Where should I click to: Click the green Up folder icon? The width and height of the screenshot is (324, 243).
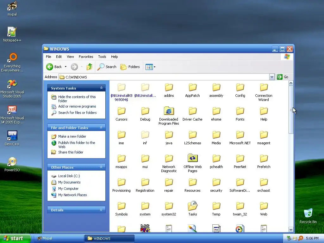click(x=90, y=67)
